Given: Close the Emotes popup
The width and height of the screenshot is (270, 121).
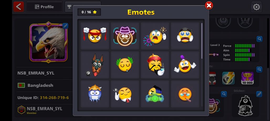Looking at the screenshot, I should click(209, 6).
